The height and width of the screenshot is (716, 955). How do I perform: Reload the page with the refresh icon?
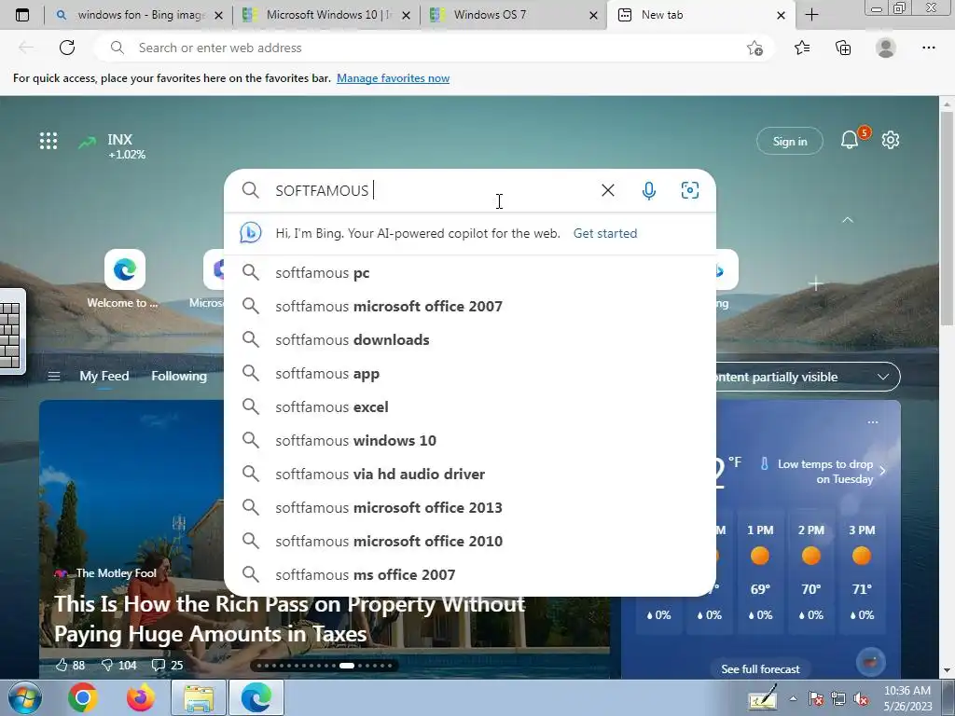tap(67, 48)
